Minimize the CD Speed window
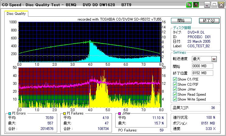226x136 pixels. [207, 5]
